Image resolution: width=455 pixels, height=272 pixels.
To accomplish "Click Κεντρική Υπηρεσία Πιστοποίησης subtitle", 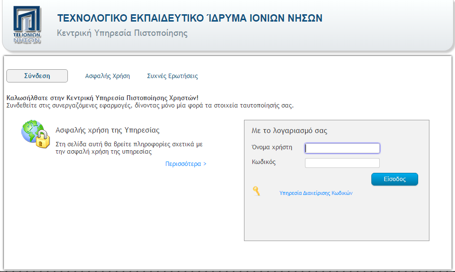I will click(x=122, y=33).
